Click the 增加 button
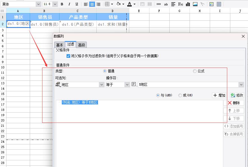This screenshot has width=248, height=167. pyautogui.click(x=219, y=95)
